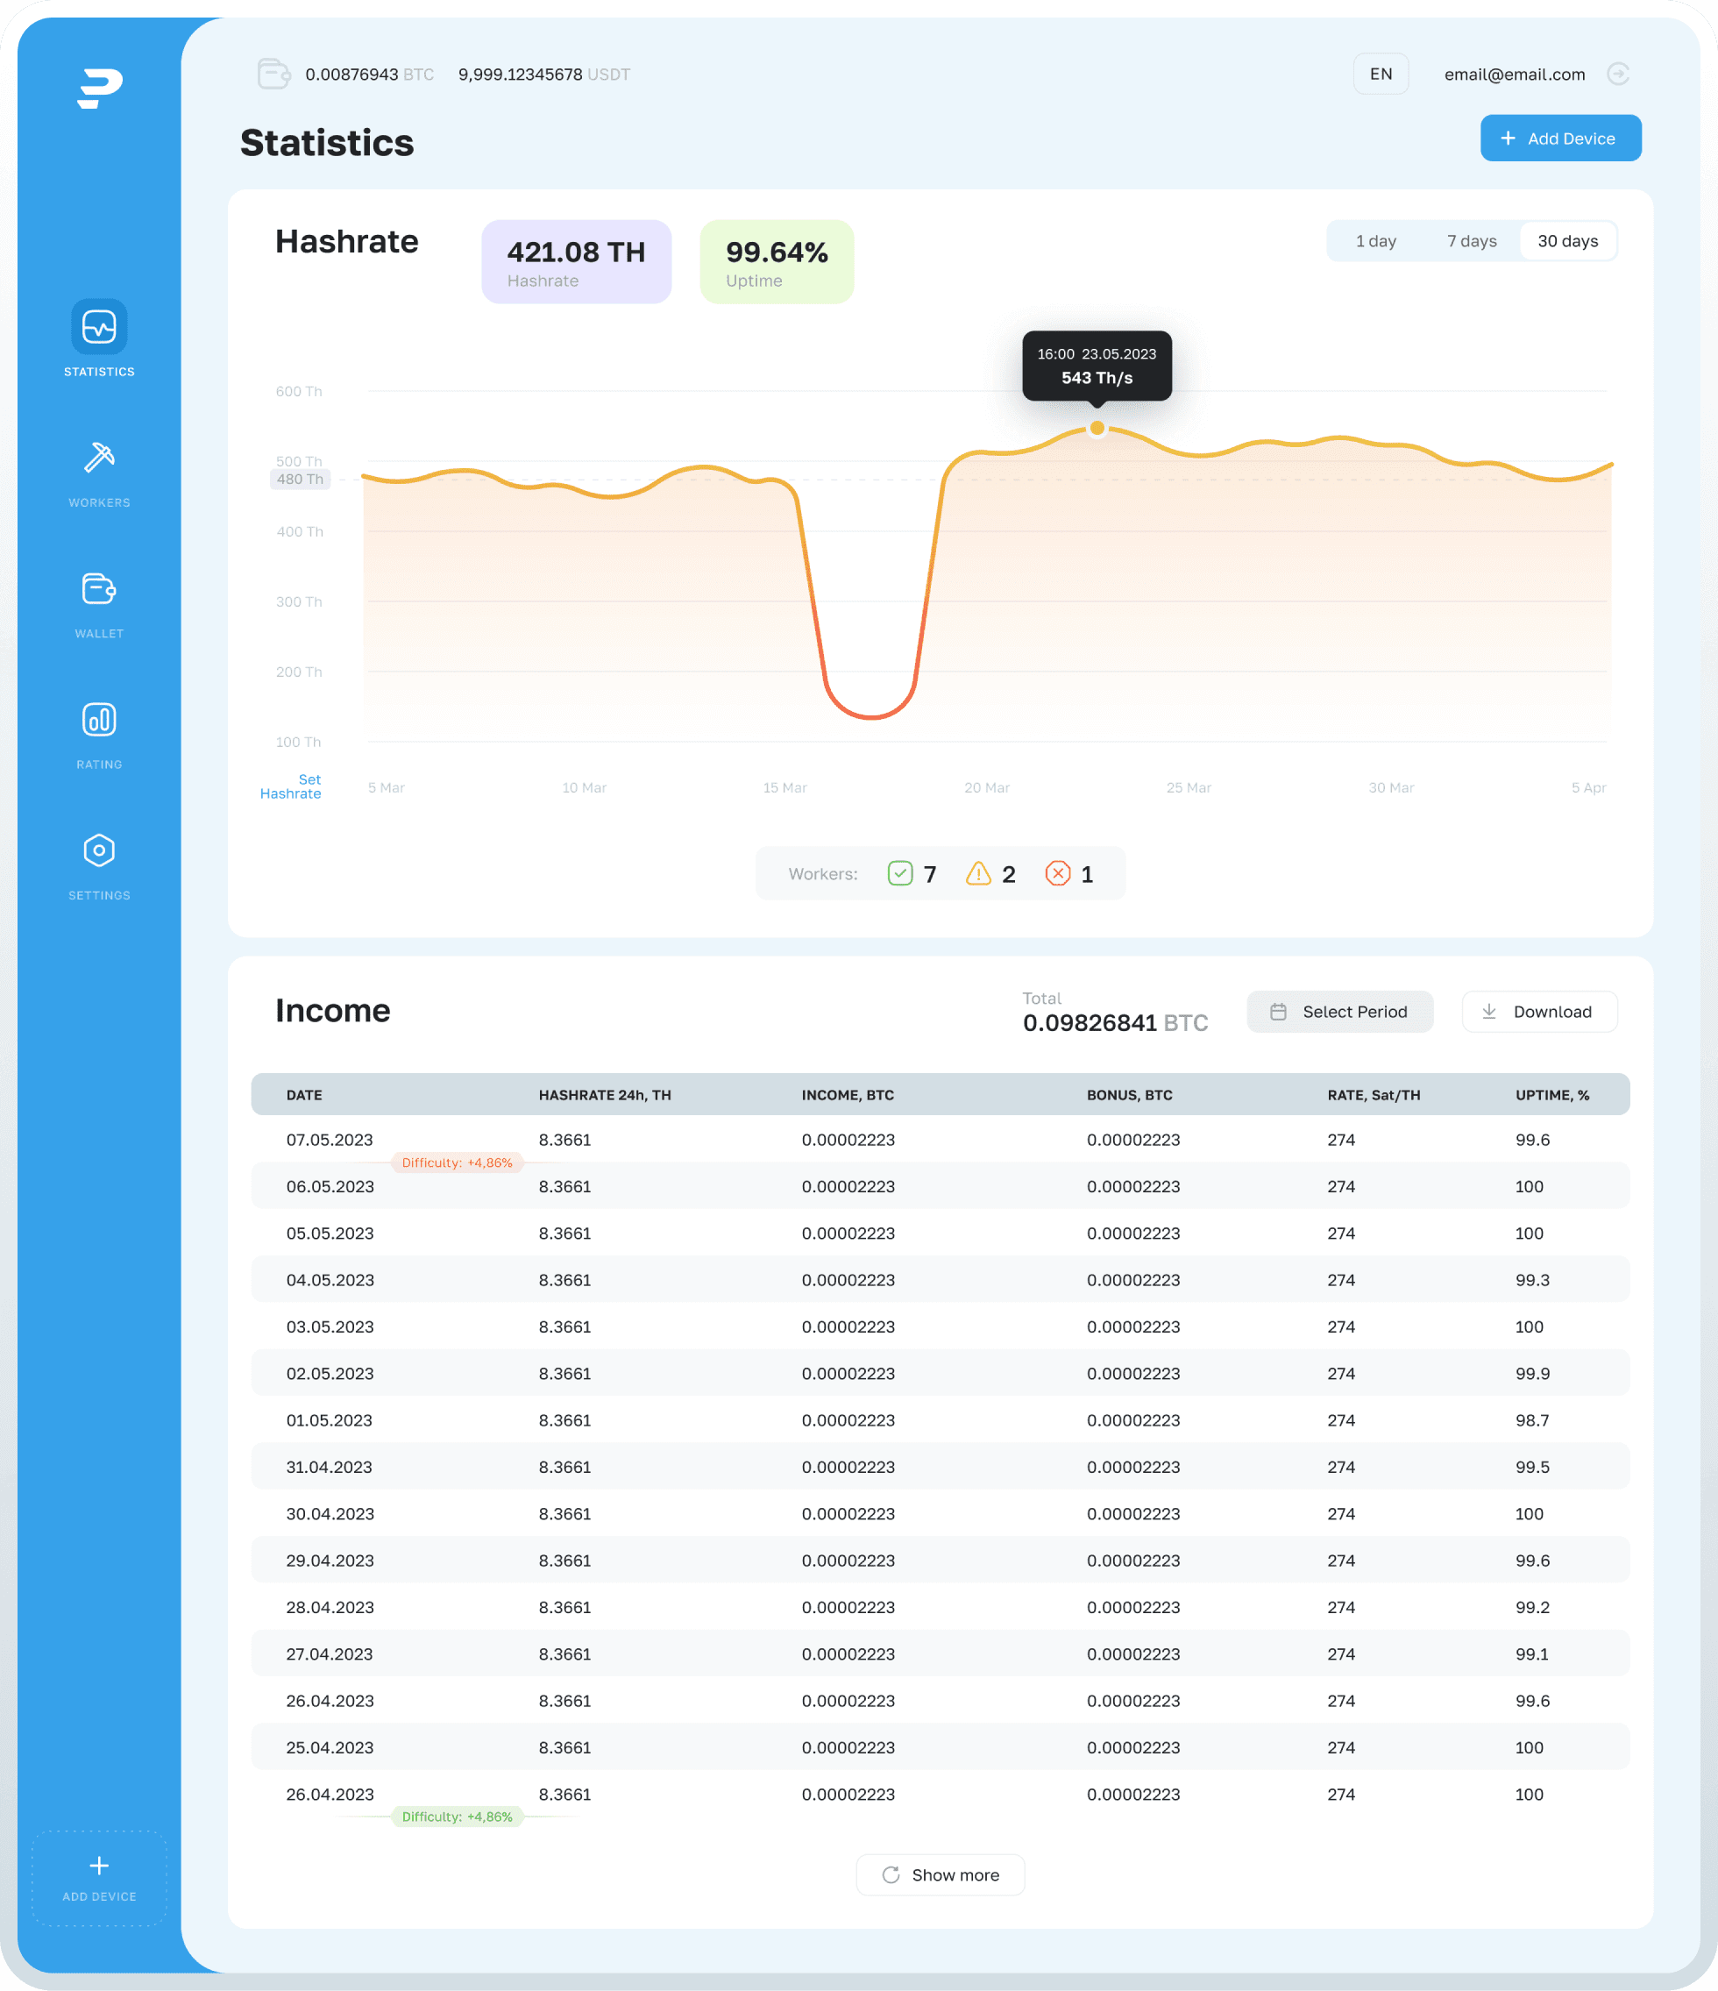Click the yellow warning workers icon
This screenshot has width=1718, height=1991.
coord(978,873)
